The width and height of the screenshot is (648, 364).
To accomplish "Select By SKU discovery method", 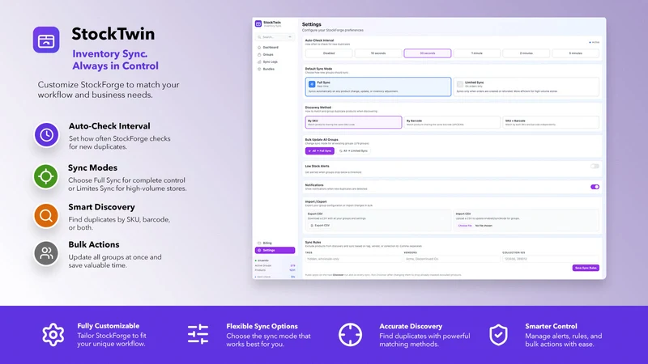I will 353,122.
